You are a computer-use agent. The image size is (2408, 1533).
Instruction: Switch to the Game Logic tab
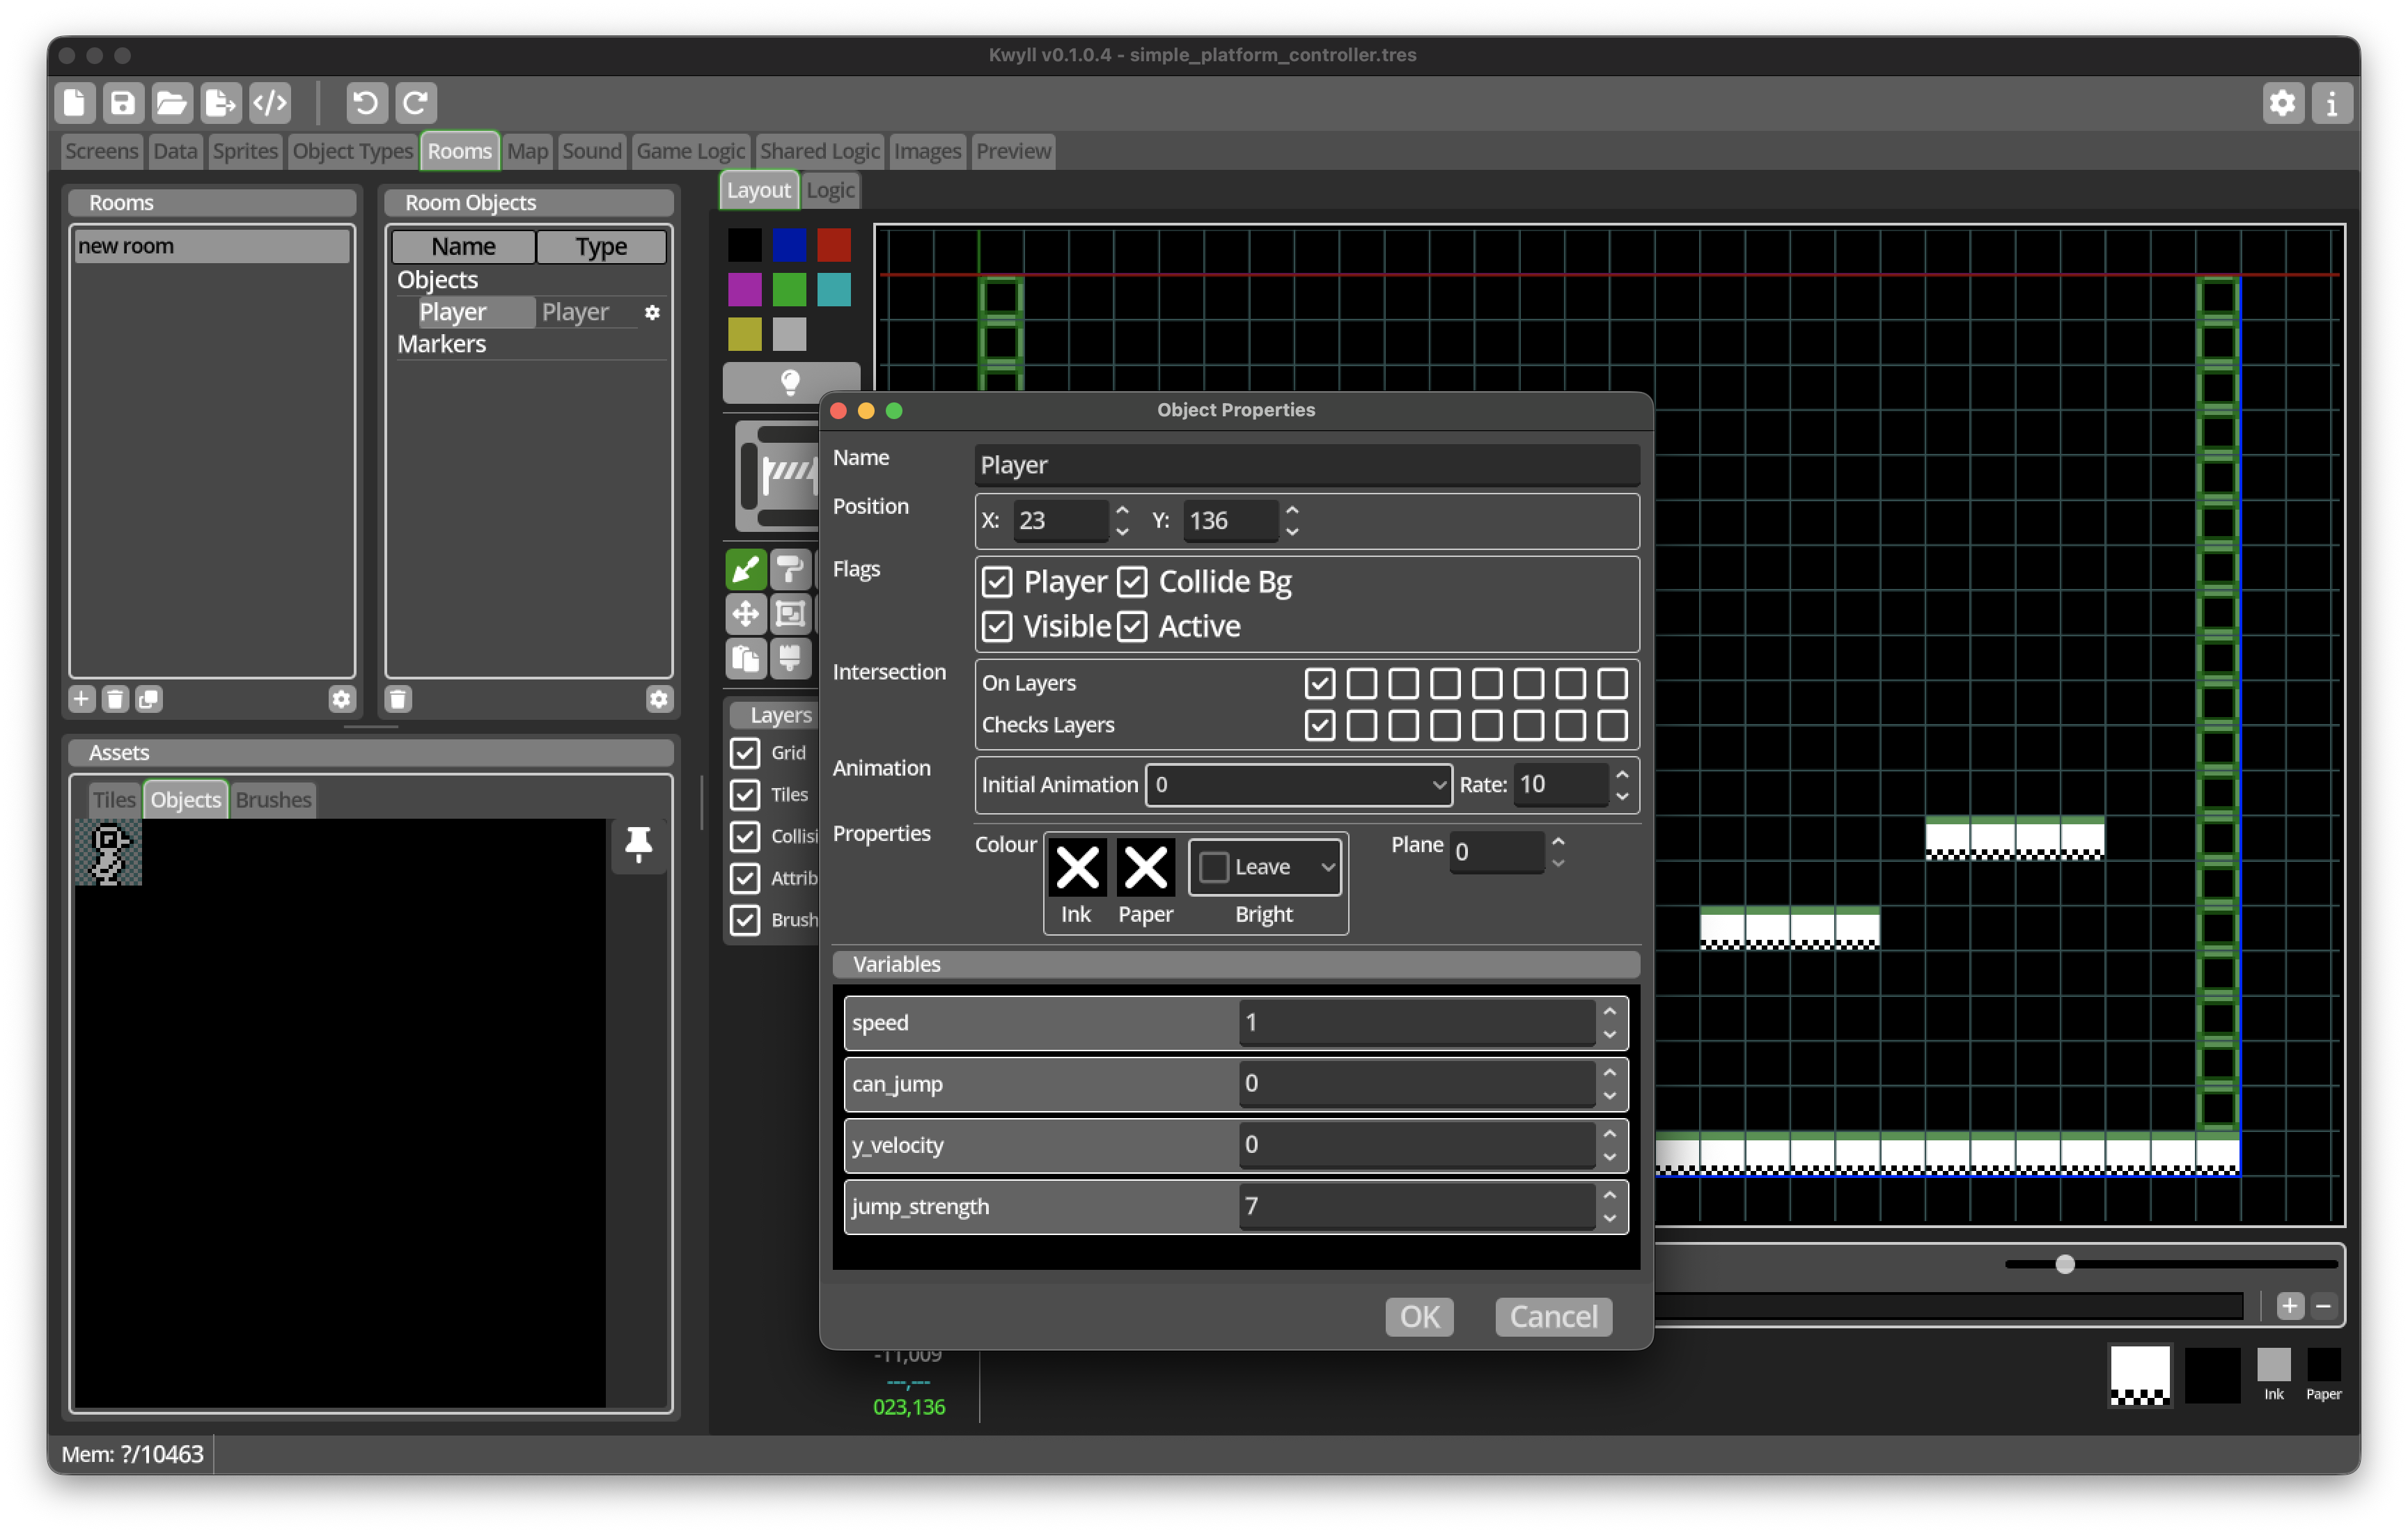pyautogui.click(x=690, y=151)
